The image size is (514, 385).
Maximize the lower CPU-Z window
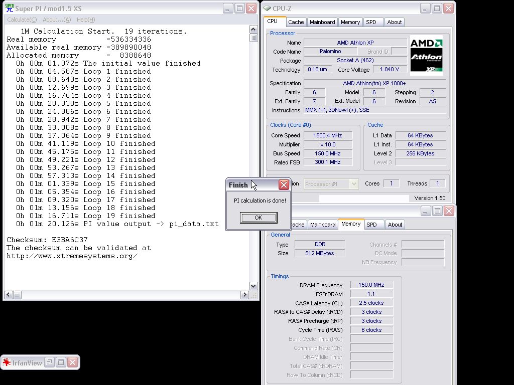pyautogui.click(x=437, y=211)
